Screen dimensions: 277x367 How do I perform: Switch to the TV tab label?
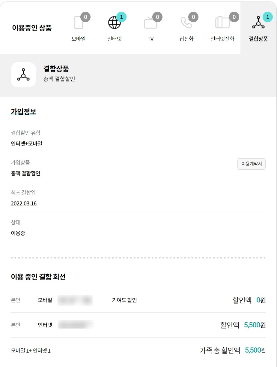click(x=150, y=39)
